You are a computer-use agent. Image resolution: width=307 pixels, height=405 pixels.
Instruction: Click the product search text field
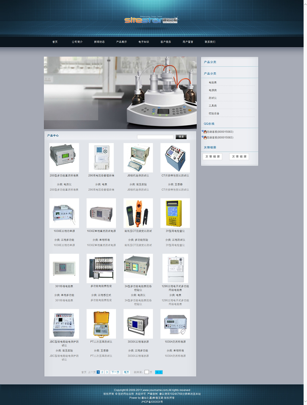(155, 137)
